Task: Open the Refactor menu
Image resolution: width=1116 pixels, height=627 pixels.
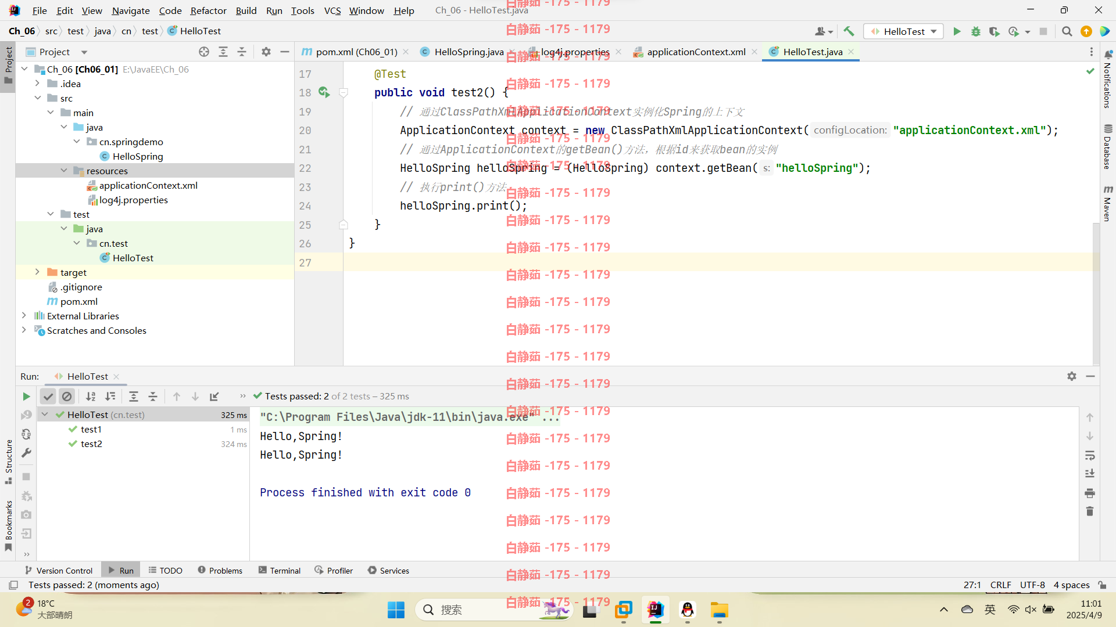Action: pos(208,10)
